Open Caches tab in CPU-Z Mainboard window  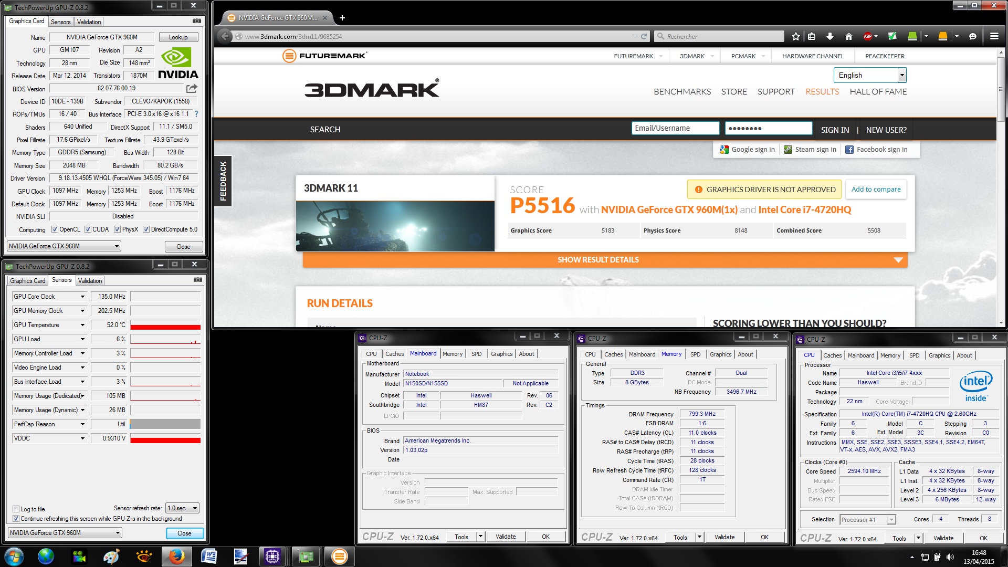pos(394,354)
